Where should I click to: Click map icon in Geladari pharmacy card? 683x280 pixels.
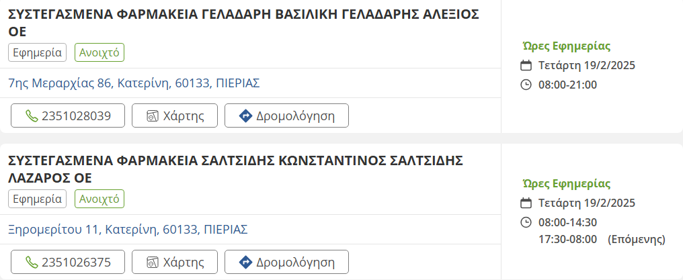point(153,115)
